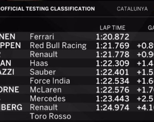This screenshot has height=122, width=154.
Task: Select the 1:22.309 lap time
Action: tap(112, 63)
